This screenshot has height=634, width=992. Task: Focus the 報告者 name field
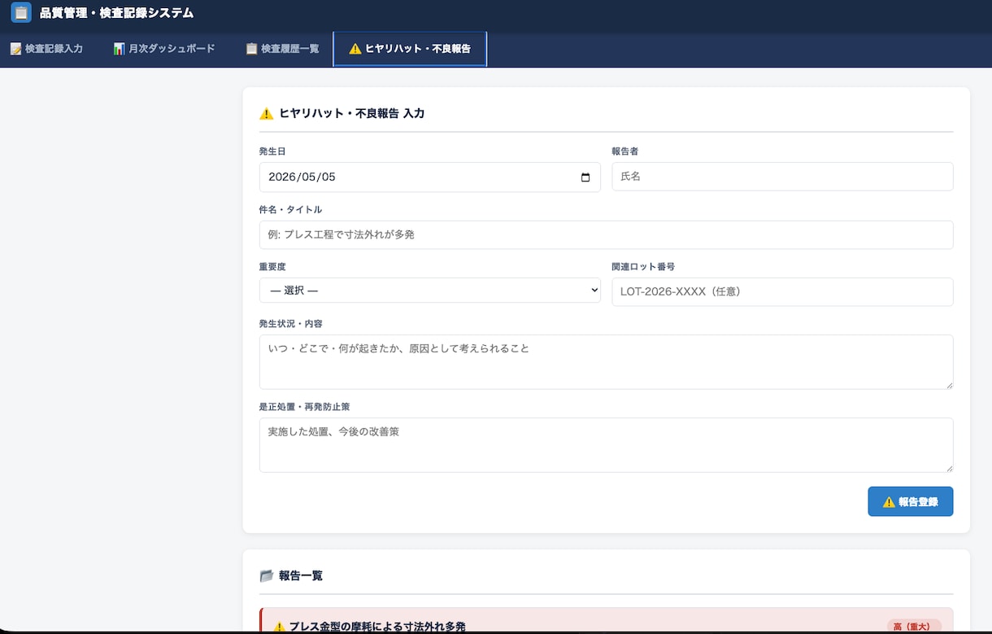point(782,177)
